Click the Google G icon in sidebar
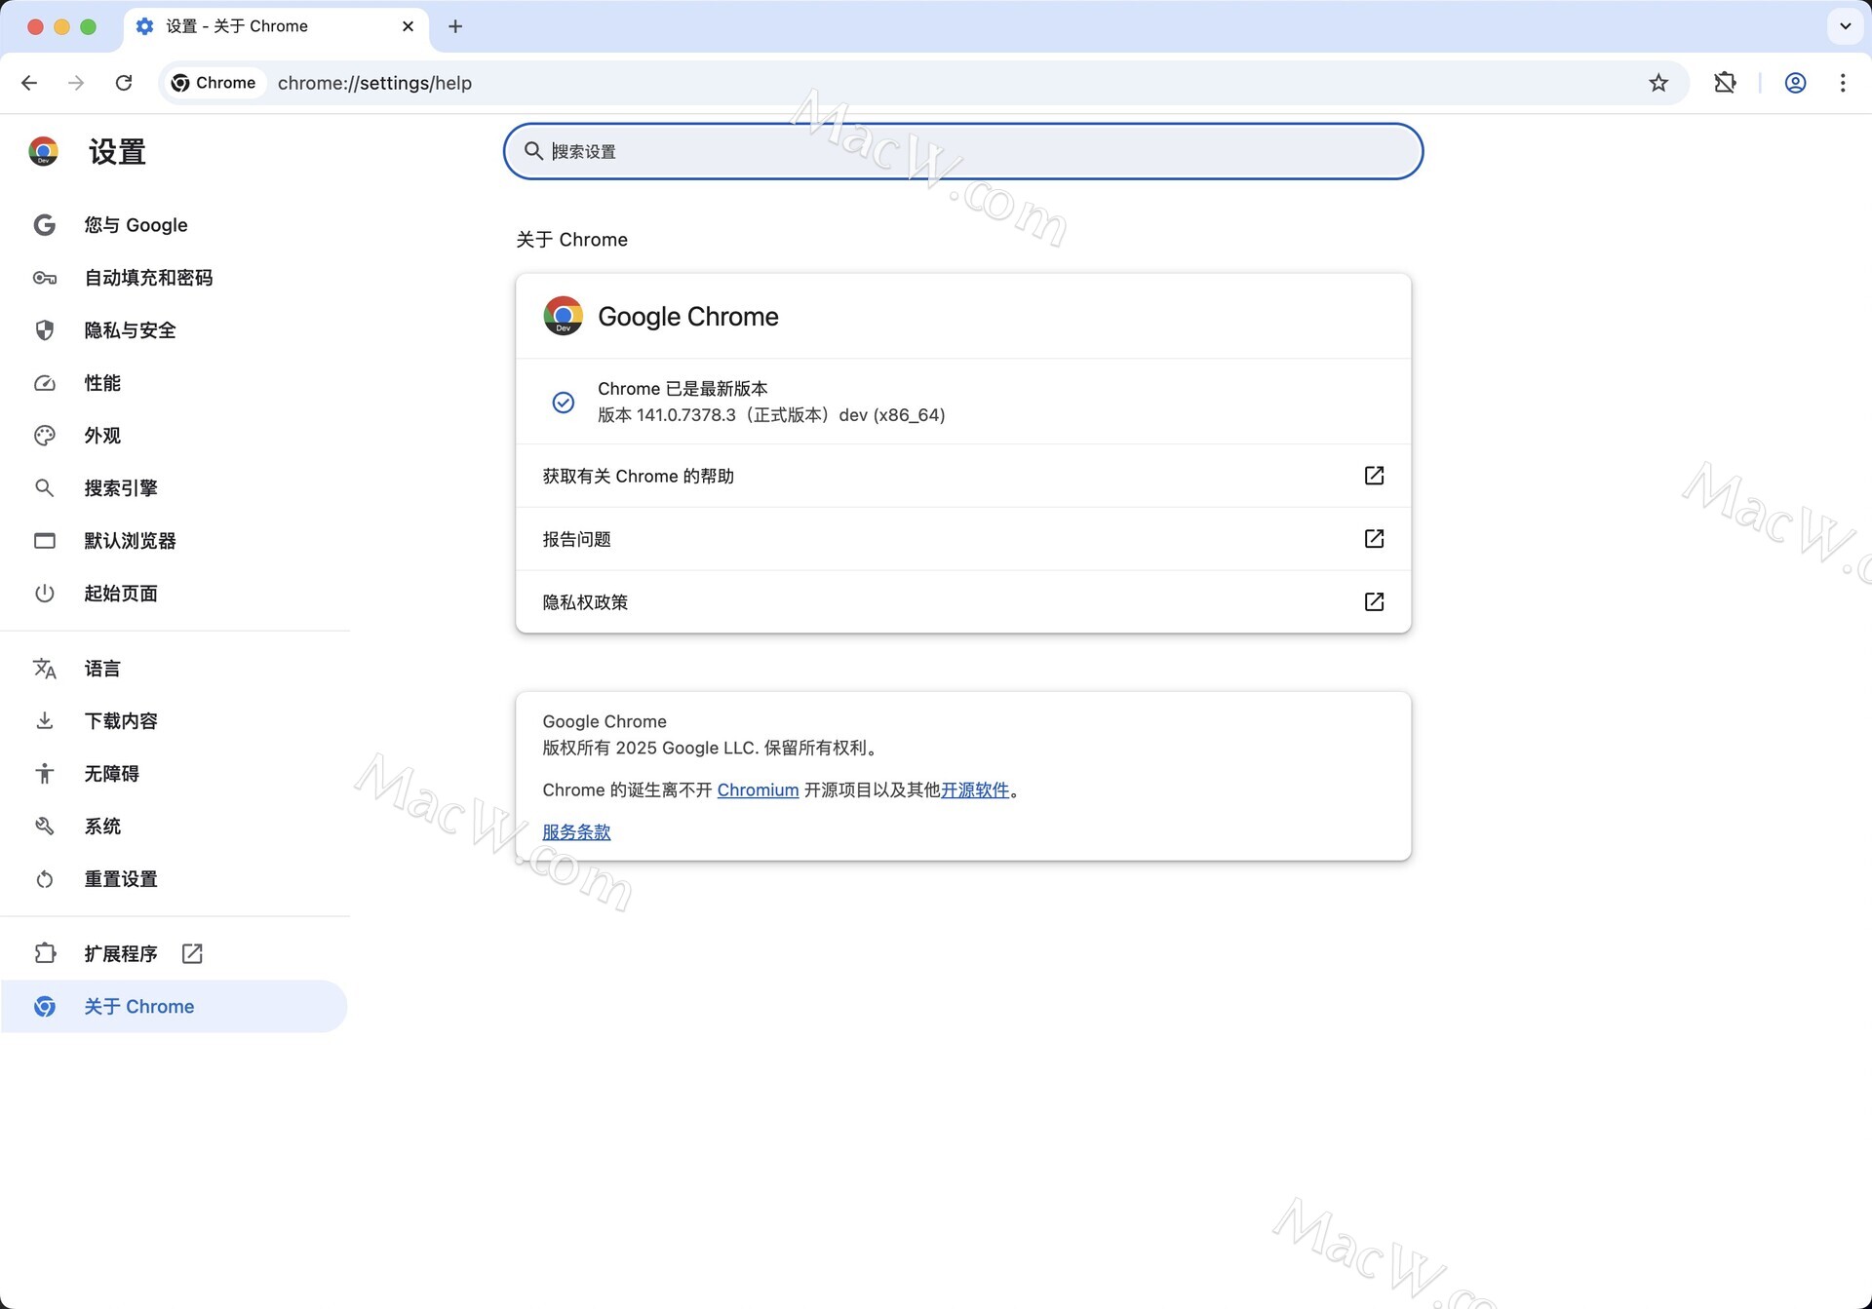The width and height of the screenshot is (1872, 1309). [44, 225]
